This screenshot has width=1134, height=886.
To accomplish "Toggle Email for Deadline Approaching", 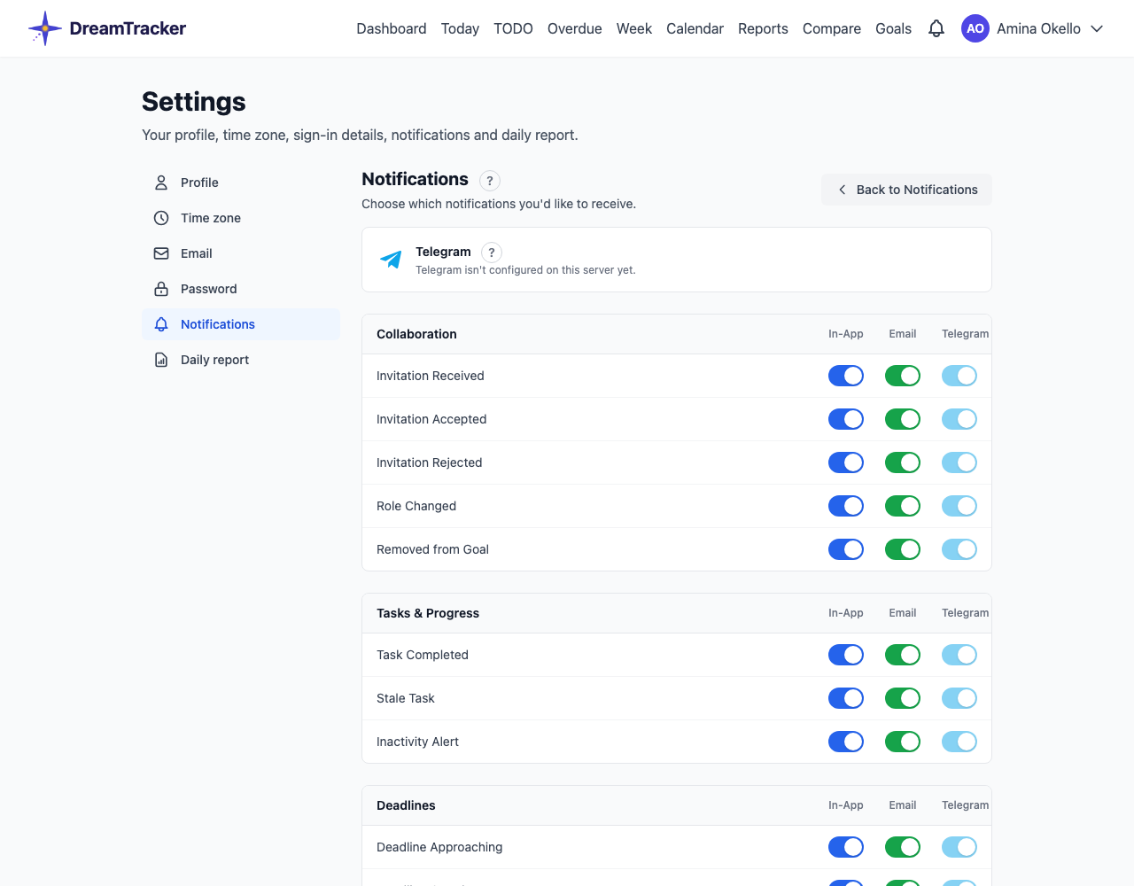I will 903,847.
